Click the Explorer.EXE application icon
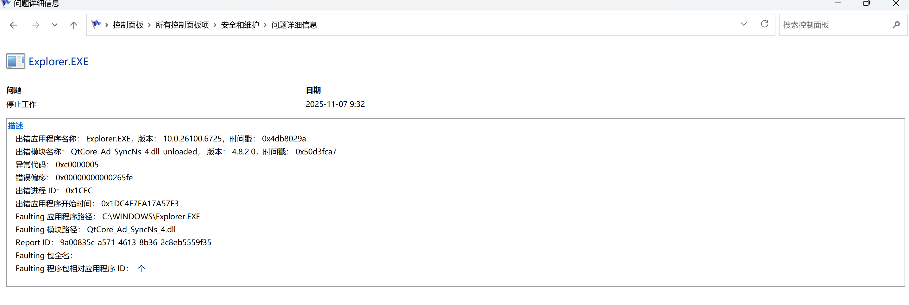 pos(16,61)
